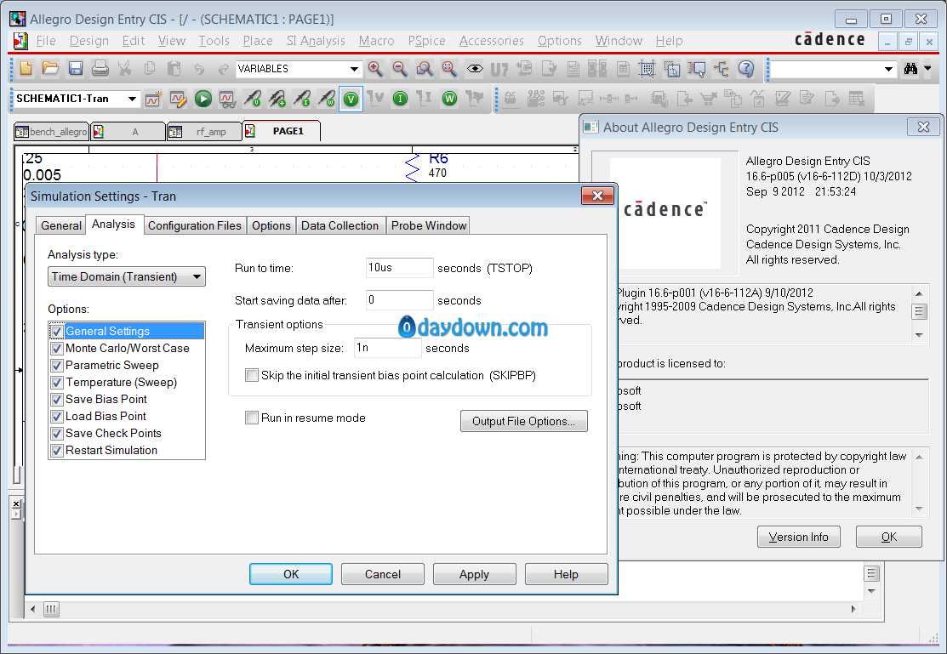The width and height of the screenshot is (947, 654).
Task: Uncheck the Save Check Points checkbox
Action: [57, 434]
